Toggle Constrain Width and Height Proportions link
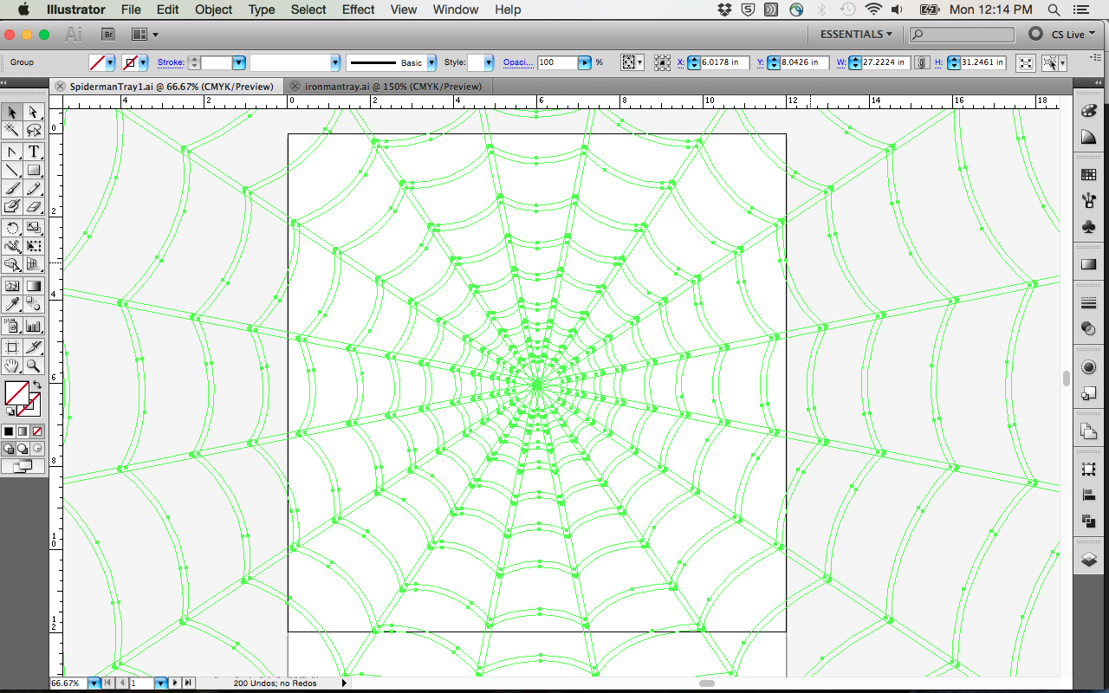The width and height of the screenshot is (1109, 693). (x=923, y=62)
